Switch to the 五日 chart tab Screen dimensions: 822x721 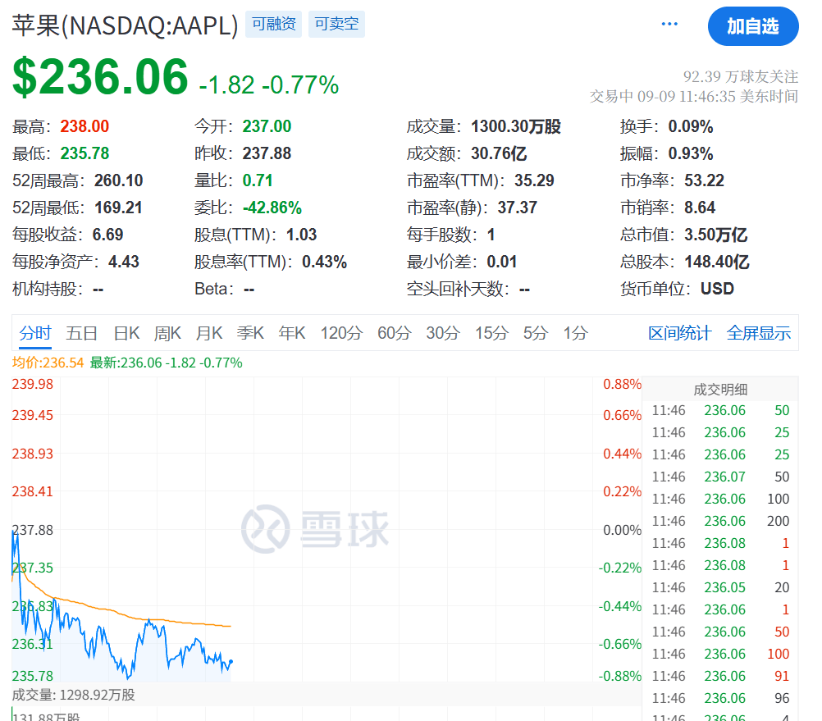pyautogui.click(x=81, y=333)
